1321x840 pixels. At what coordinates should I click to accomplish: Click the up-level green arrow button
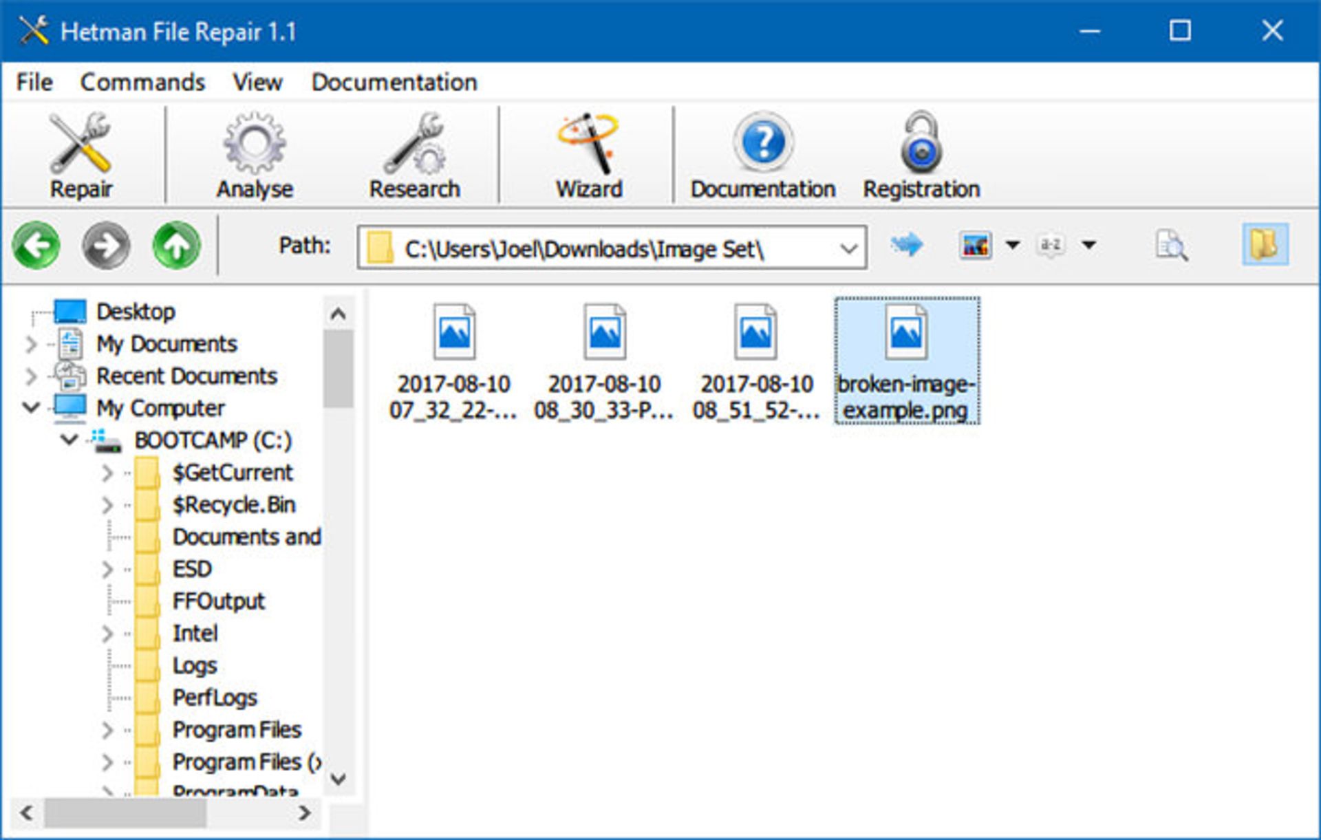(x=177, y=246)
